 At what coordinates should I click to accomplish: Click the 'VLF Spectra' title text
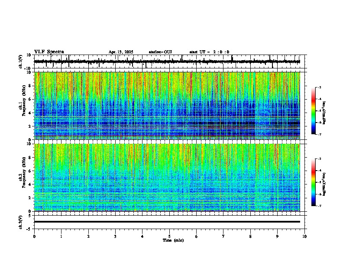tap(49, 52)
